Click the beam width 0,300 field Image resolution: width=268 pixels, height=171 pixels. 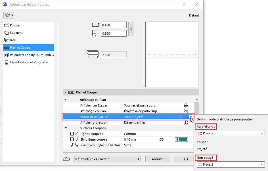pos(114,34)
